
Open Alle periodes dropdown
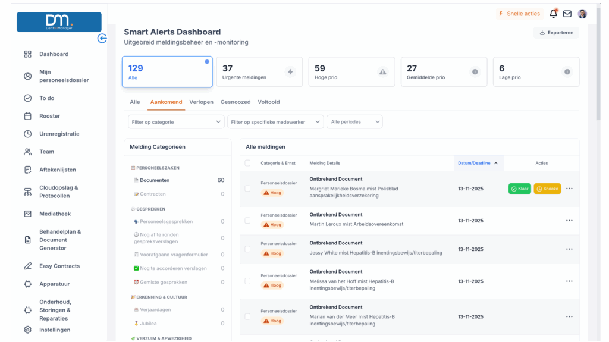coord(354,122)
